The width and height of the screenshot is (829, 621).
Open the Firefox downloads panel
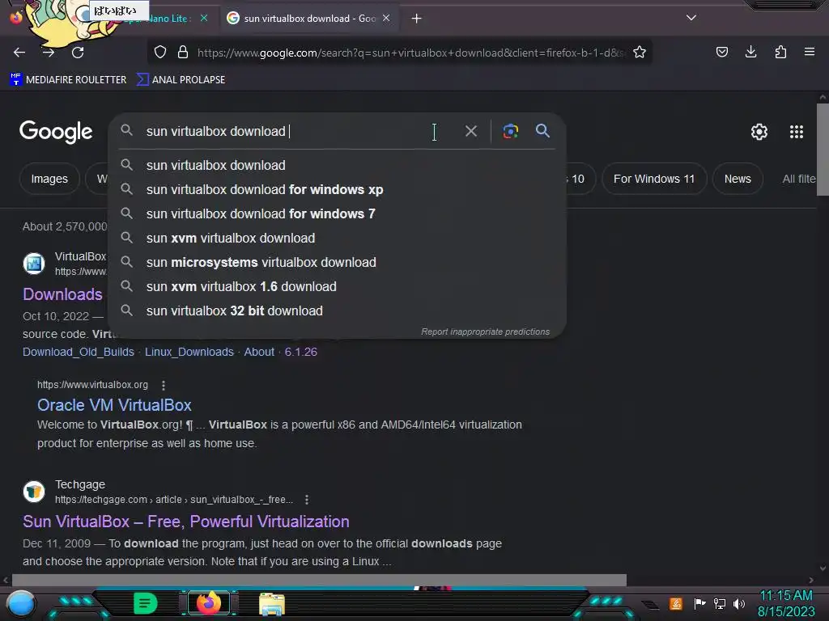coord(750,52)
